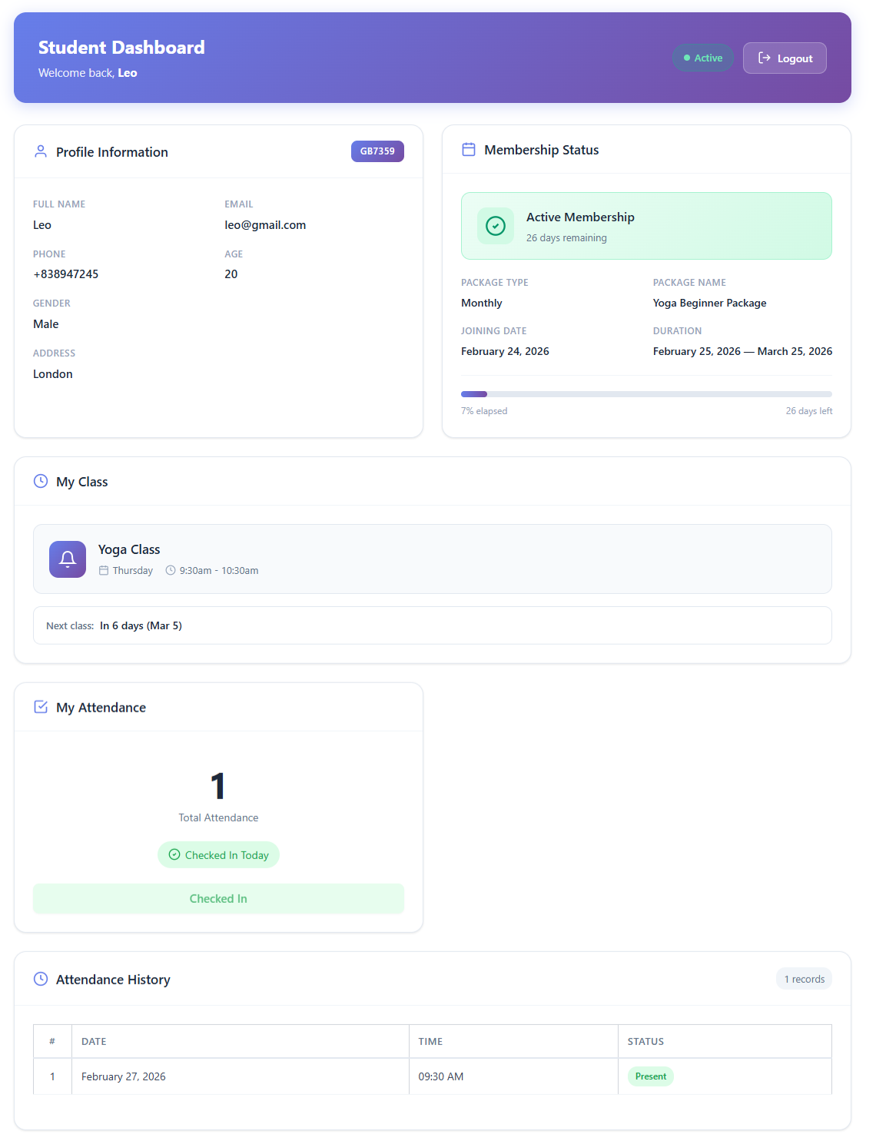Click the Attendance History clock icon
The image size is (876, 1141).
41,979
